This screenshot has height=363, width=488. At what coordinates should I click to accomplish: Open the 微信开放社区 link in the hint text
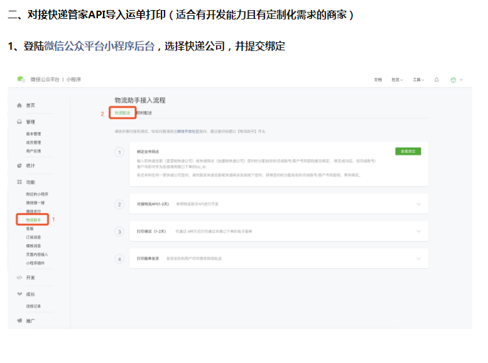[x=188, y=131]
